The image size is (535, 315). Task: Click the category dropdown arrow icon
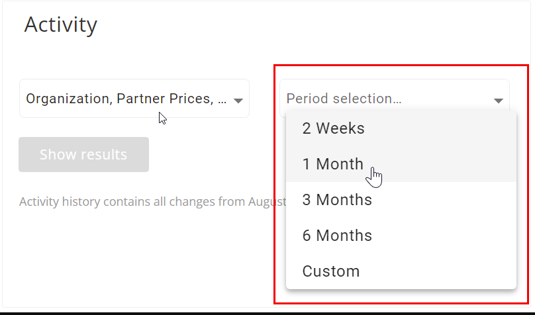click(238, 101)
